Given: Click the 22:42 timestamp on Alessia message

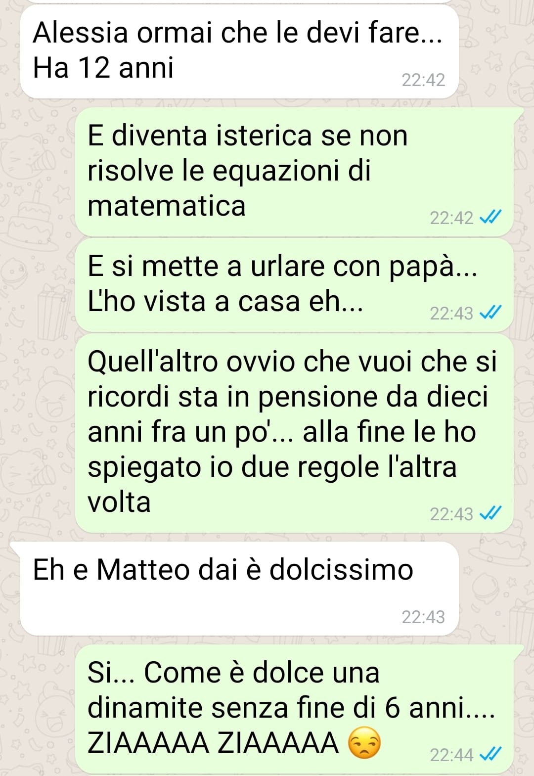Looking at the screenshot, I should [423, 80].
